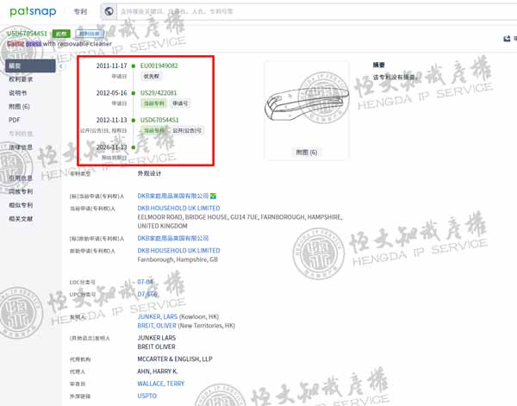Open examiner WALLACE, TERRY link
517x406 pixels.
(x=161, y=384)
